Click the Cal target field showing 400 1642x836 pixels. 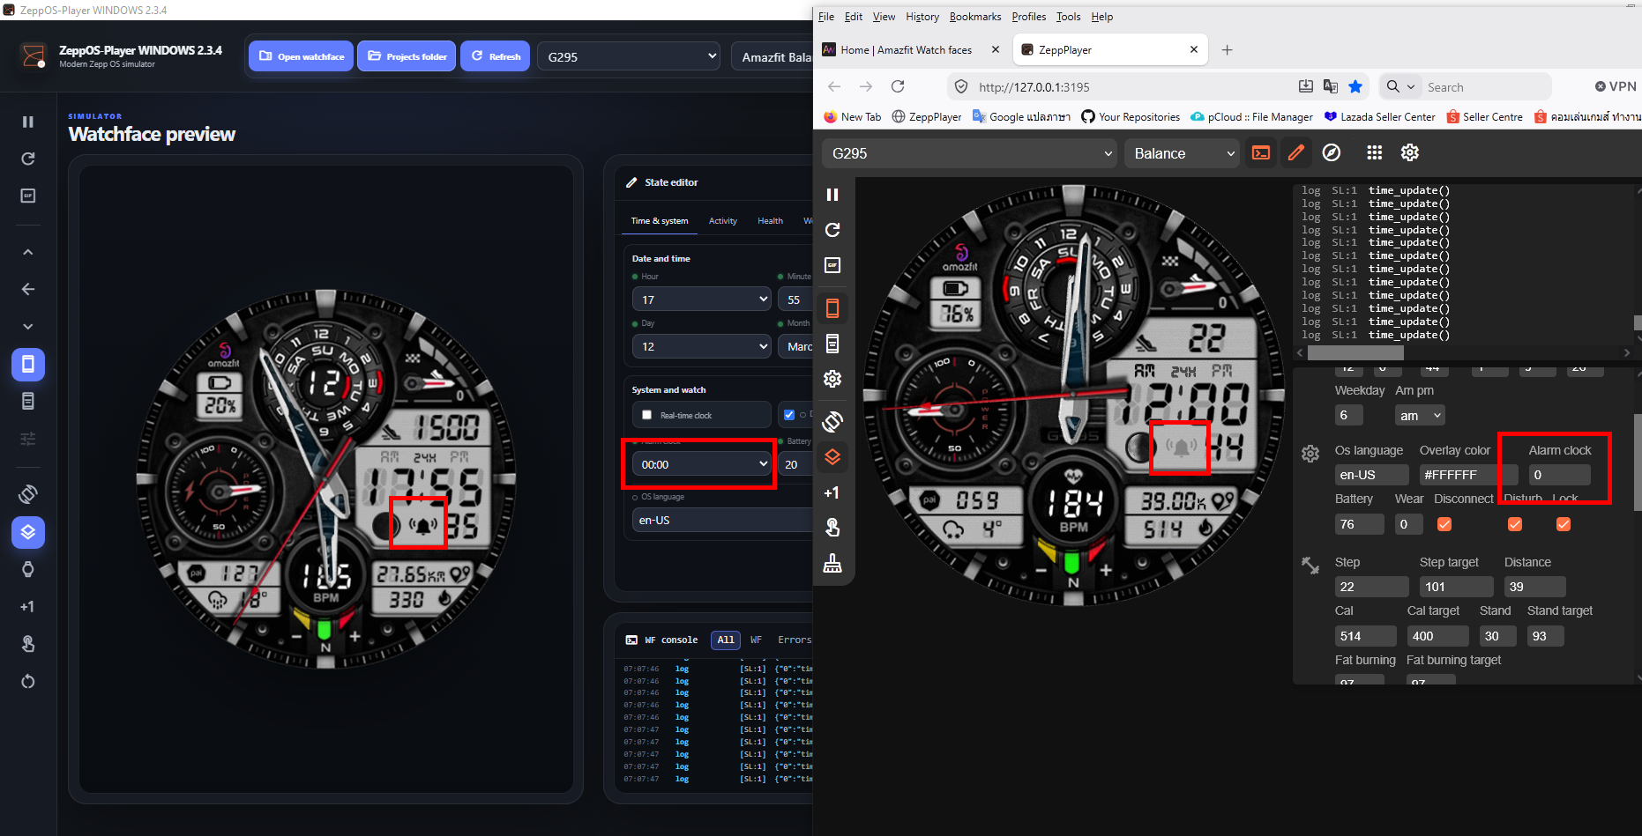coord(1438,636)
